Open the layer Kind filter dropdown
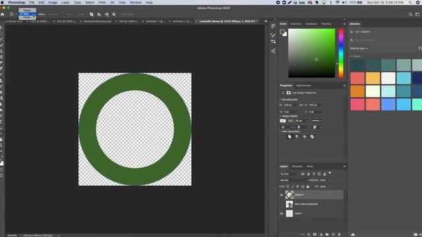This screenshot has width=422, height=237. click(289, 174)
